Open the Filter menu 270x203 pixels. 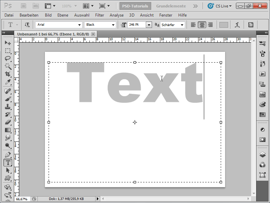100,15
